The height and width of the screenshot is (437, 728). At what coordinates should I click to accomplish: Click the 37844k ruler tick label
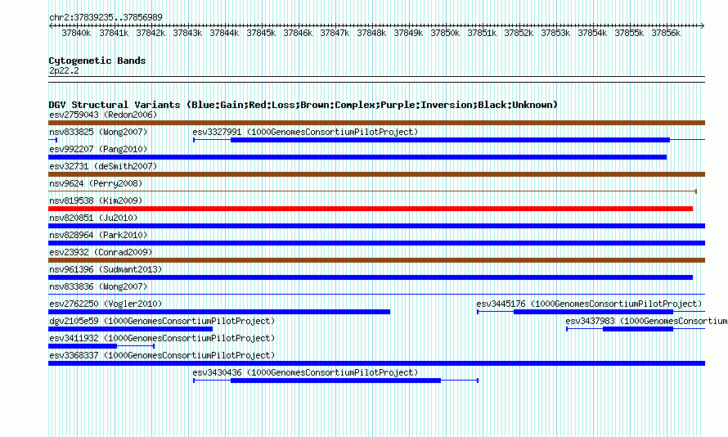pyautogui.click(x=224, y=33)
